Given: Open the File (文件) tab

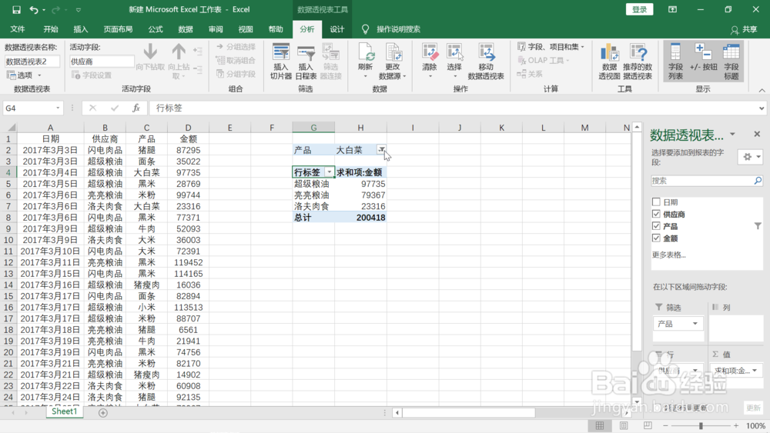Looking at the screenshot, I should 18,29.
